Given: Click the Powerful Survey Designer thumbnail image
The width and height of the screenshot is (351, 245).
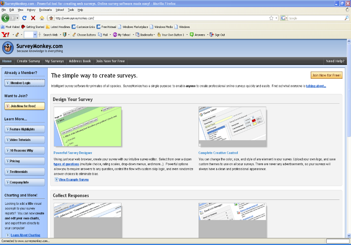Looking at the screenshot, I should tap(88, 126).
